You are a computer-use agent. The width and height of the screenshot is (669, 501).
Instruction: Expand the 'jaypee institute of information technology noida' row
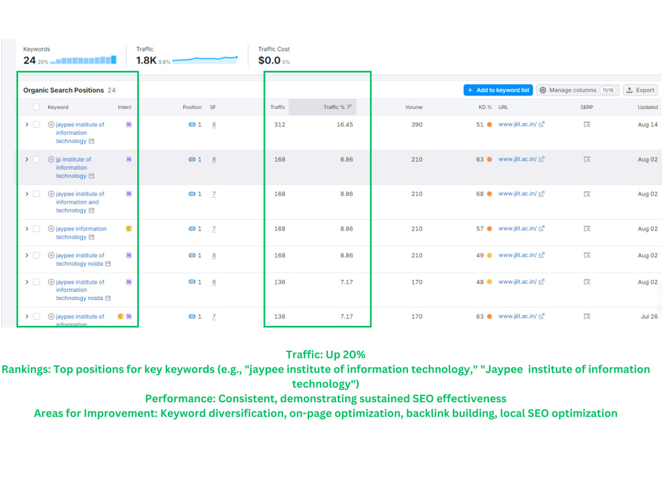click(x=27, y=282)
